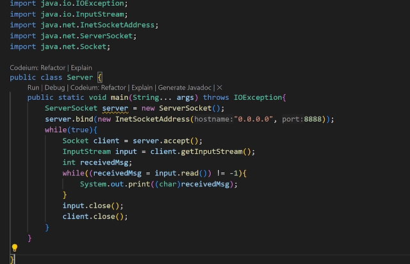The width and height of the screenshot is (410, 264).
Task: Click 'input.read()' in the while condition
Action: [x=181, y=173]
